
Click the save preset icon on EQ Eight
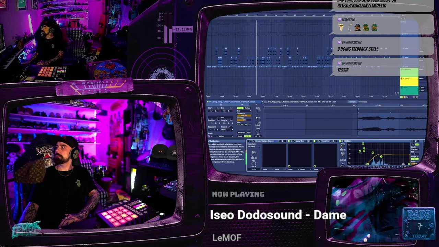pyautogui.click(x=415, y=141)
